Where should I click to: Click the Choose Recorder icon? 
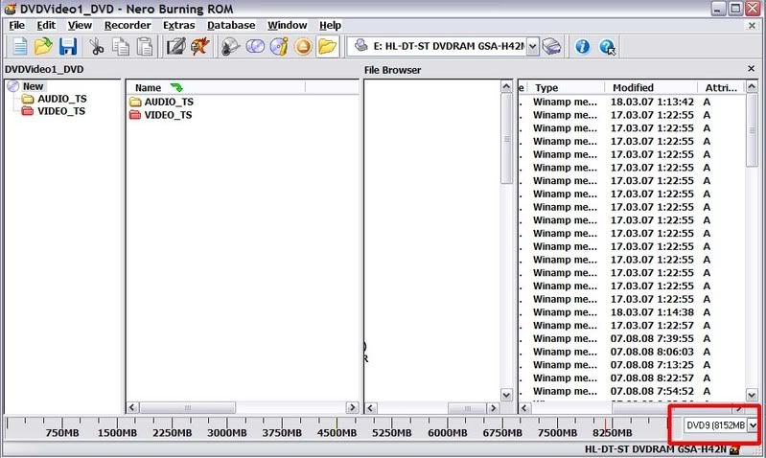pos(230,47)
